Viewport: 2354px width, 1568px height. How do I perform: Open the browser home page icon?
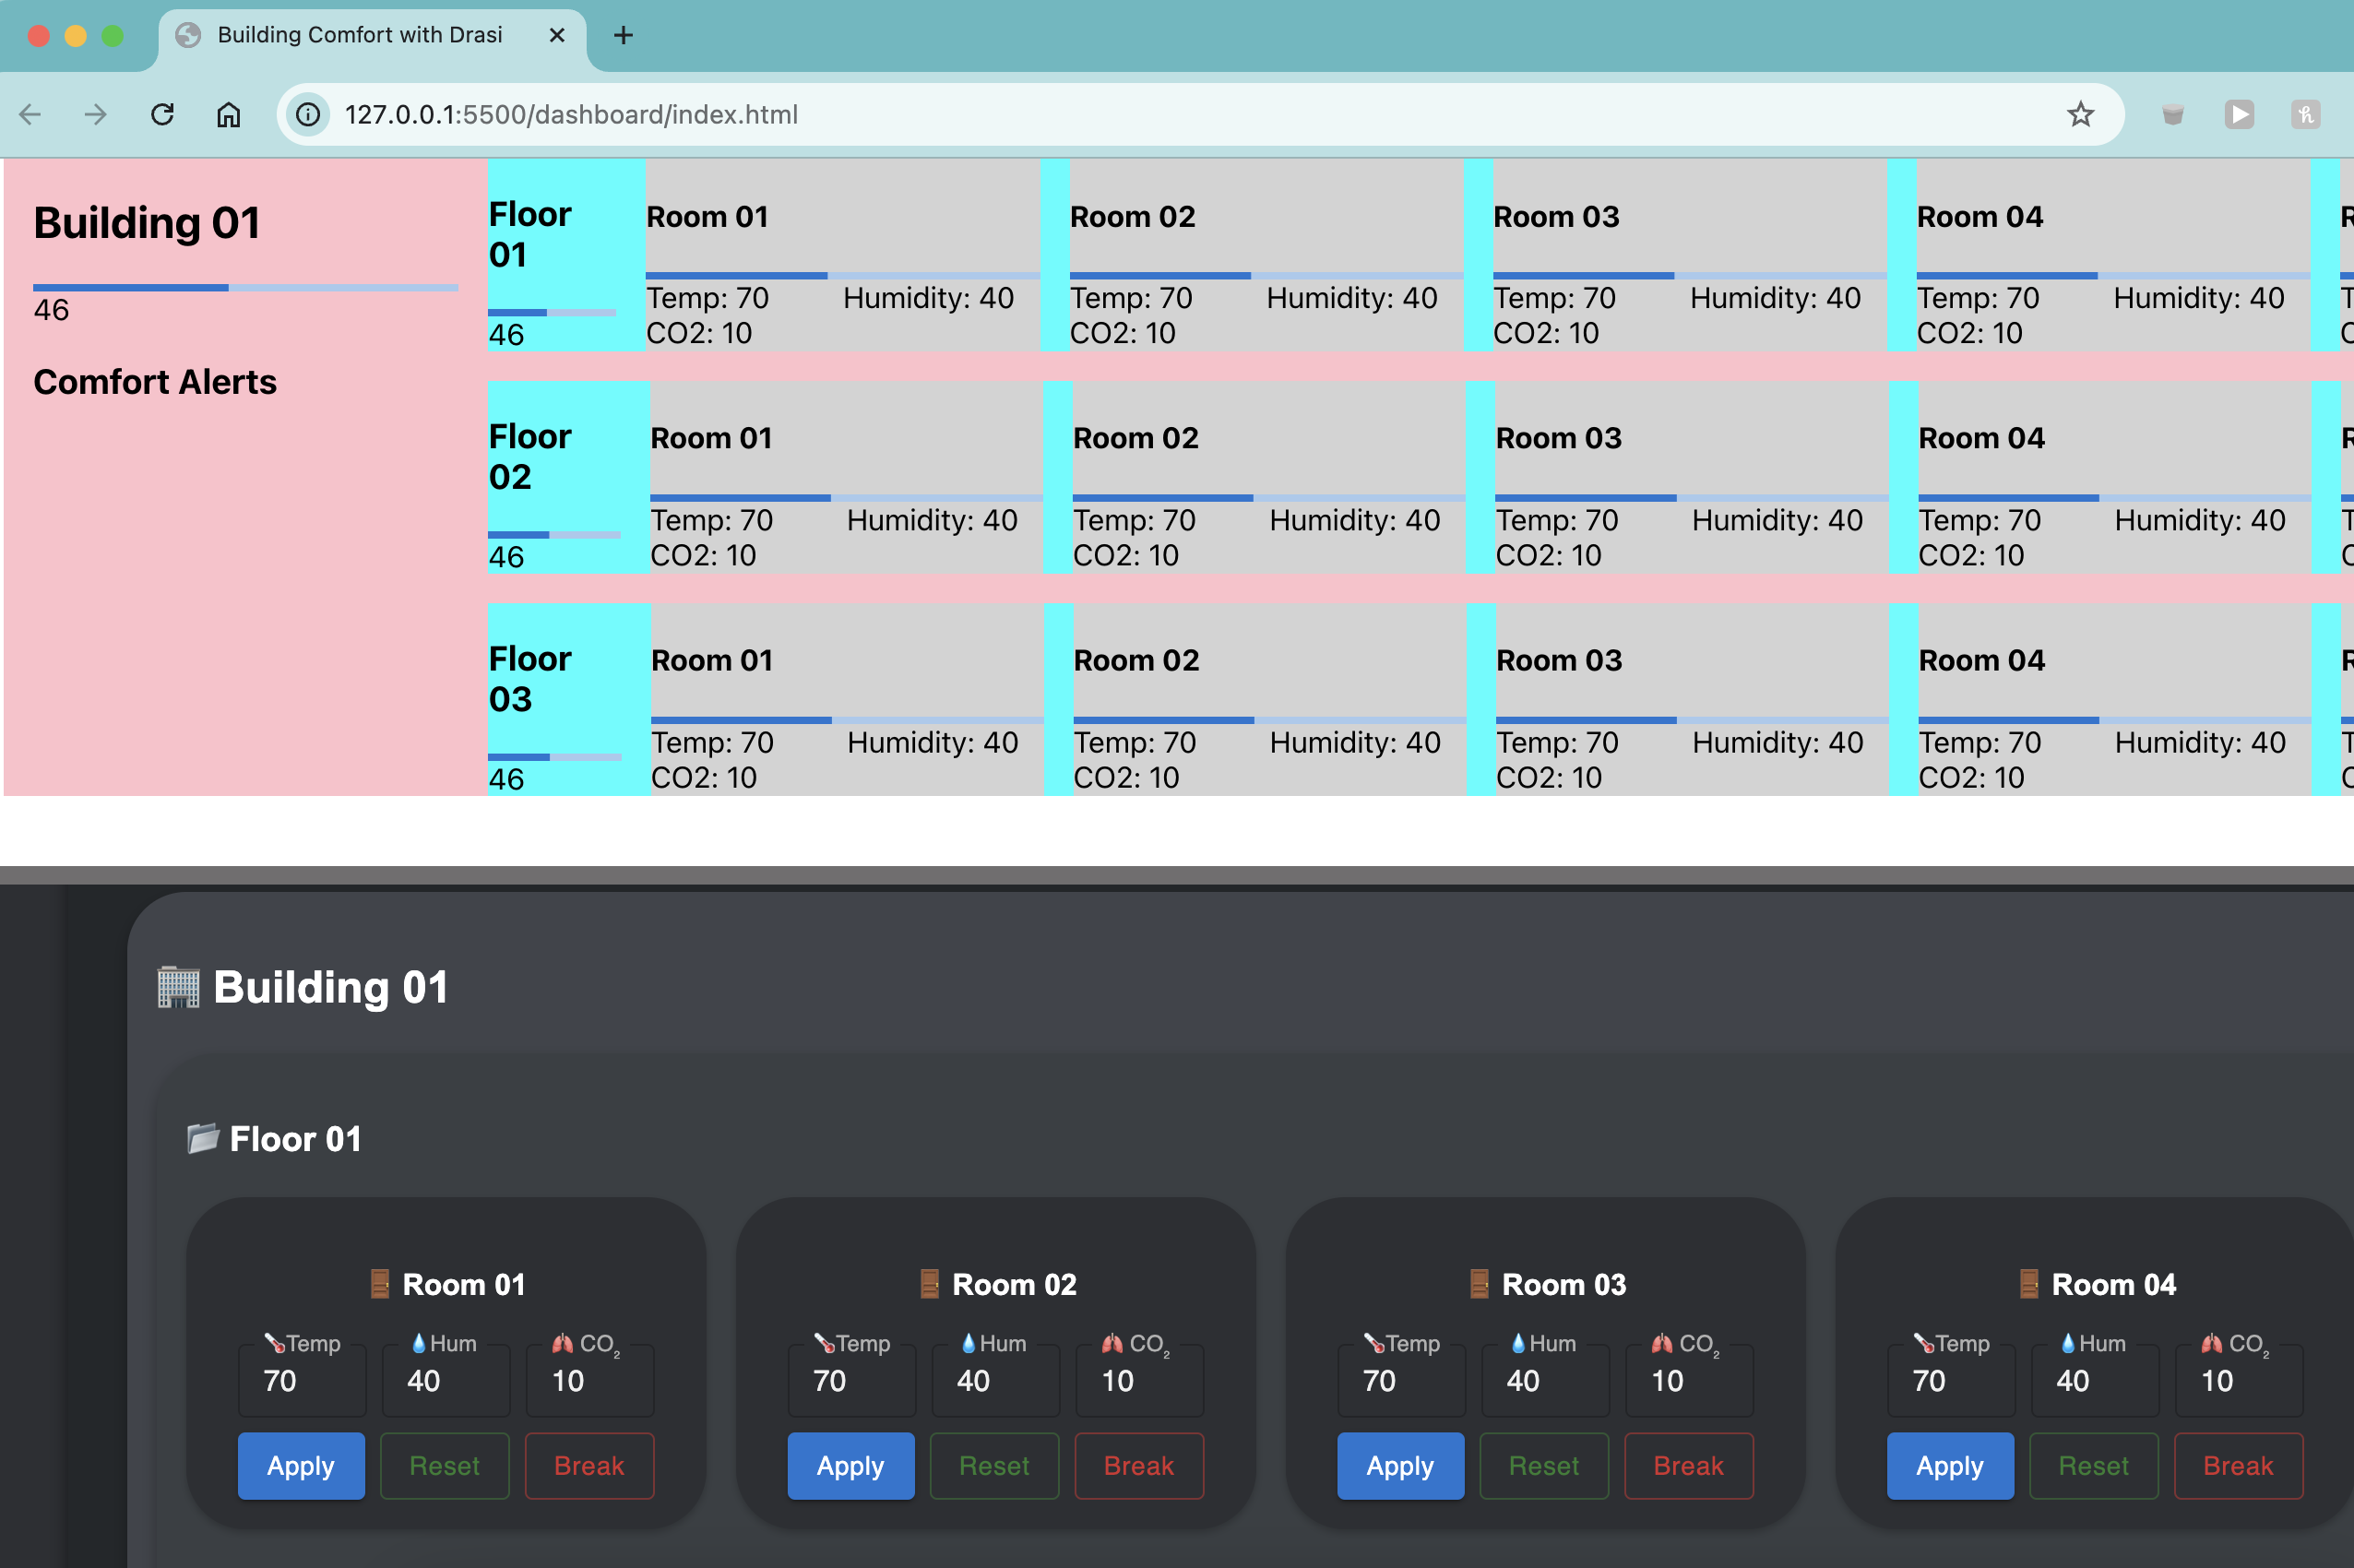[x=229, y=115]
